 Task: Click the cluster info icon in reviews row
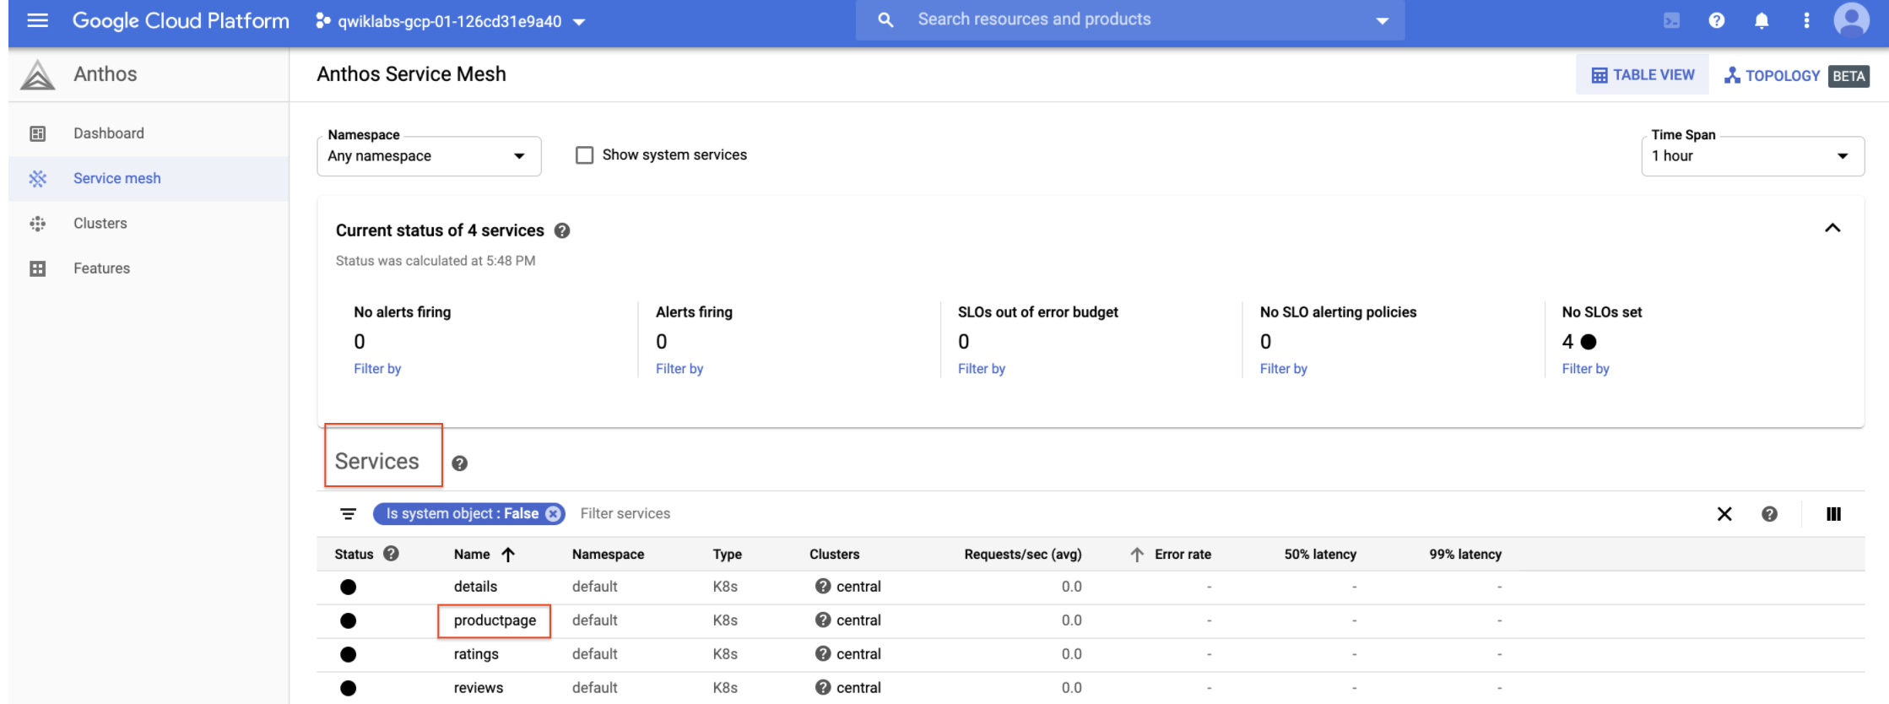(823, 687)
